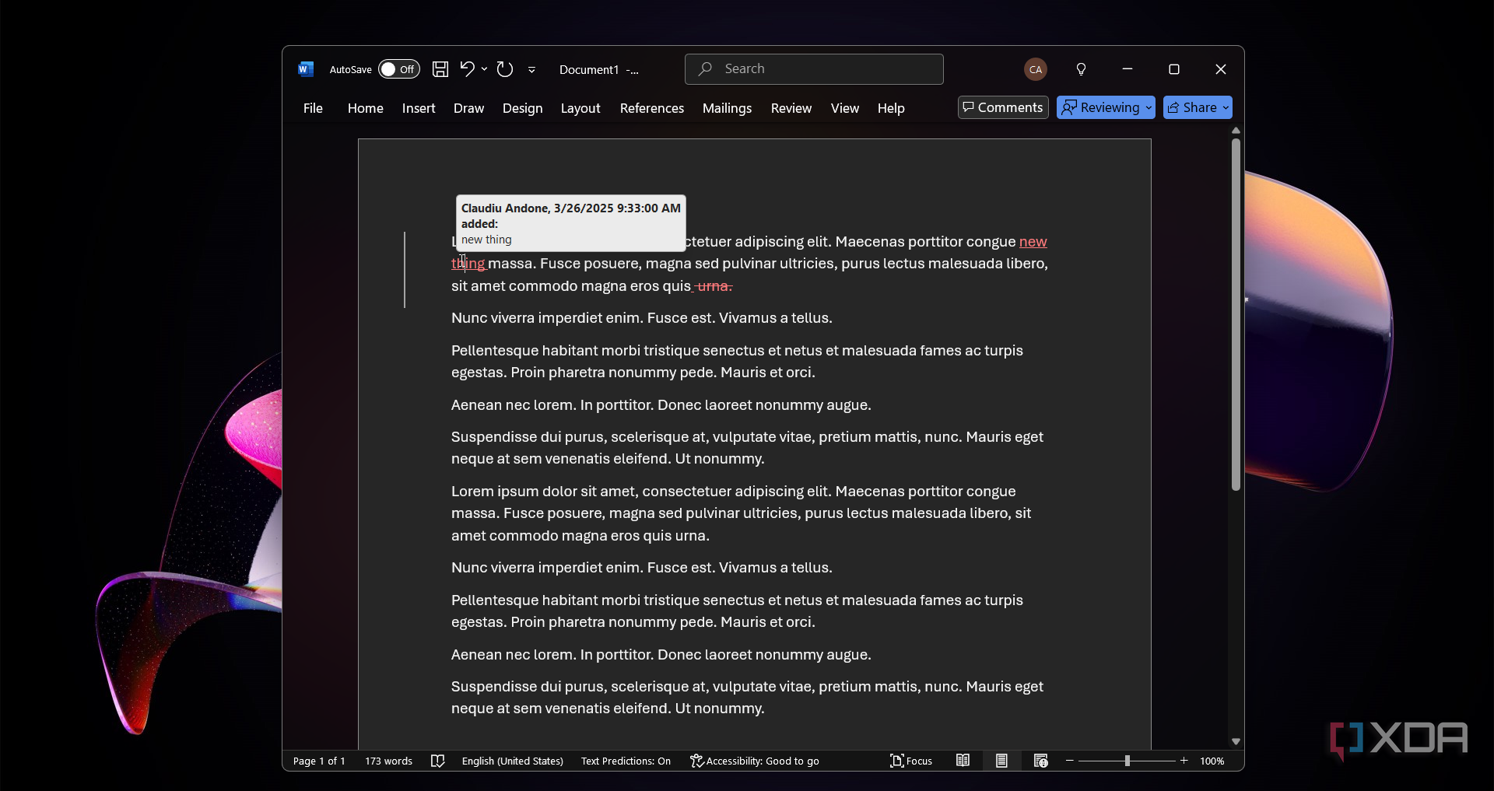Click in the Search box
The image size is (1494, 791).
point(814,69)
